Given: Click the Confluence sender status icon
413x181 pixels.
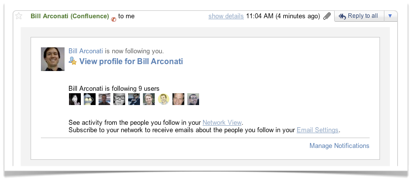Looking at the screenshot, I should (113, 19).
